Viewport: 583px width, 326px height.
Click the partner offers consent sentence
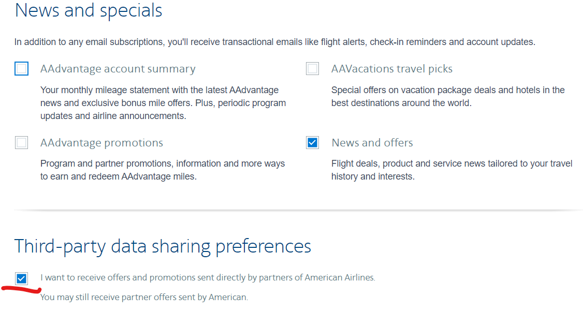click(208, 278)
